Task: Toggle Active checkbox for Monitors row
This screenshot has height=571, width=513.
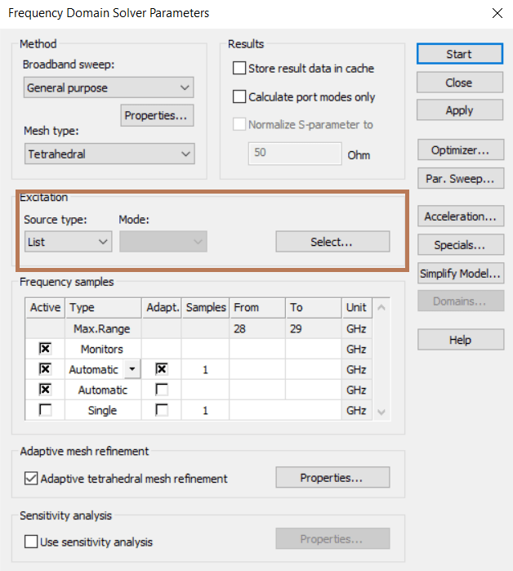Action: coord(46,349)
